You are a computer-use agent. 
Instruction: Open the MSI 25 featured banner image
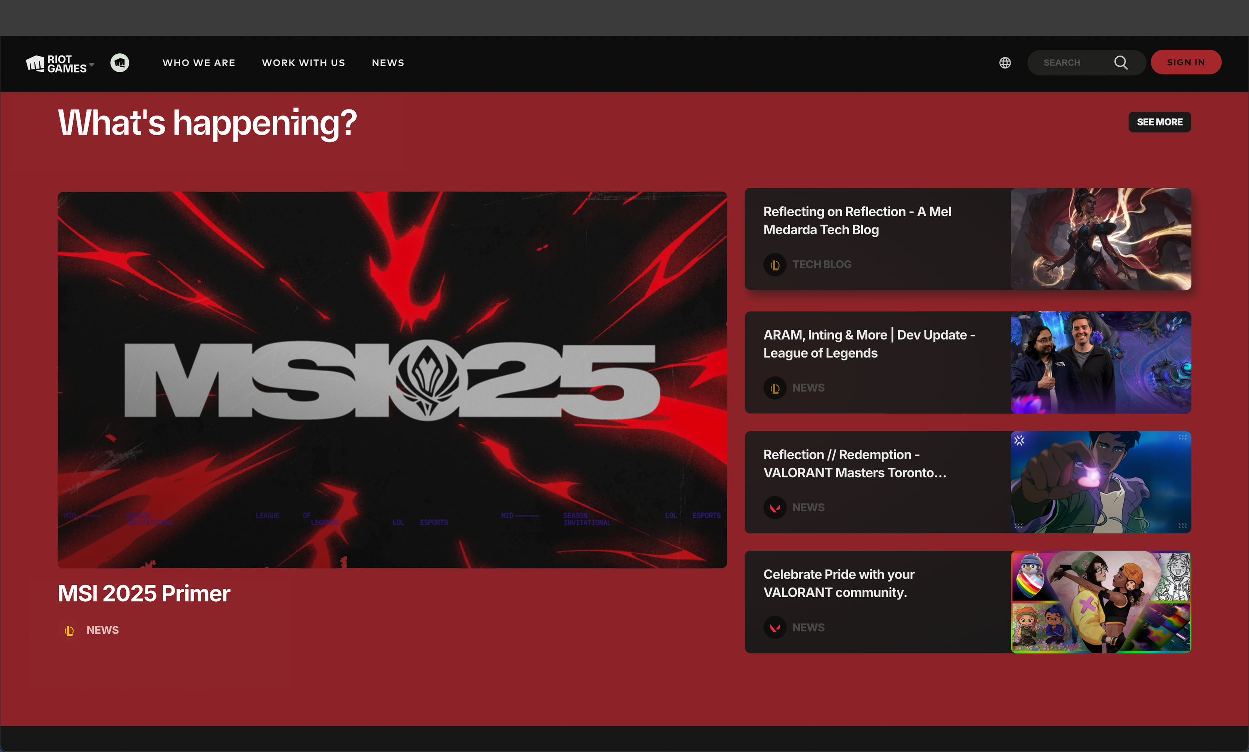(392, 380)
